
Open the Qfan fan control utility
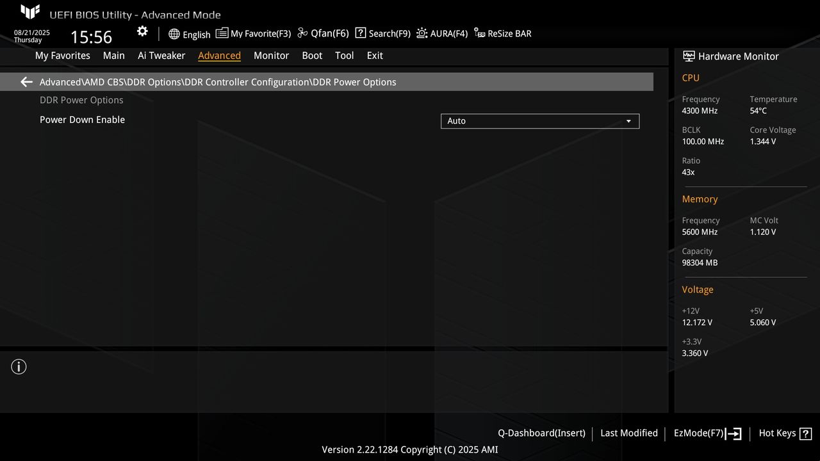click(x=322, y=33)
